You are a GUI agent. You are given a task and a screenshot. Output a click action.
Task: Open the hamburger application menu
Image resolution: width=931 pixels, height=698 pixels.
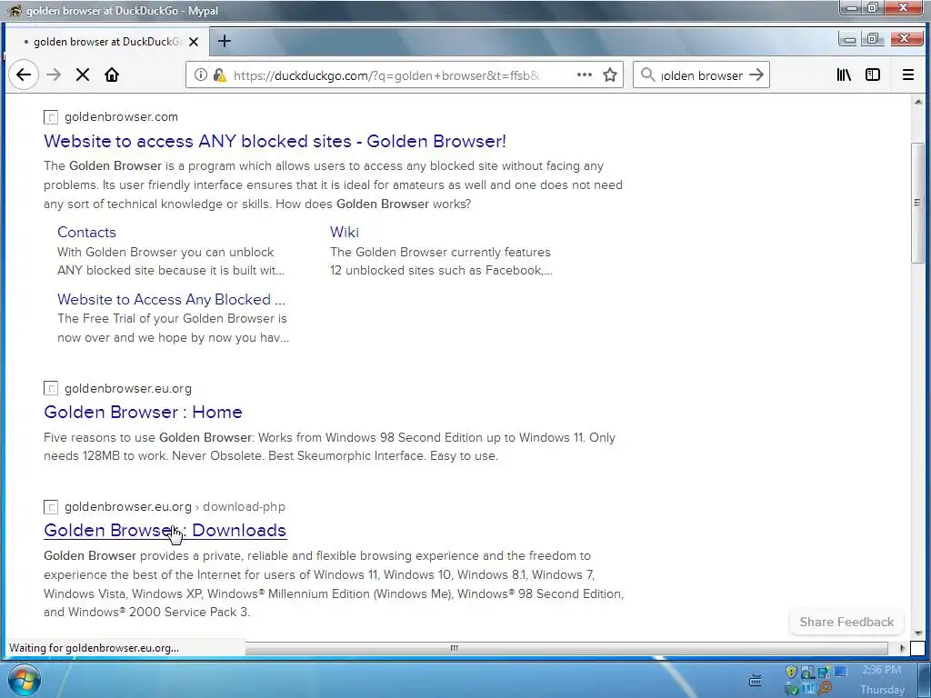(x=908, y=75)
